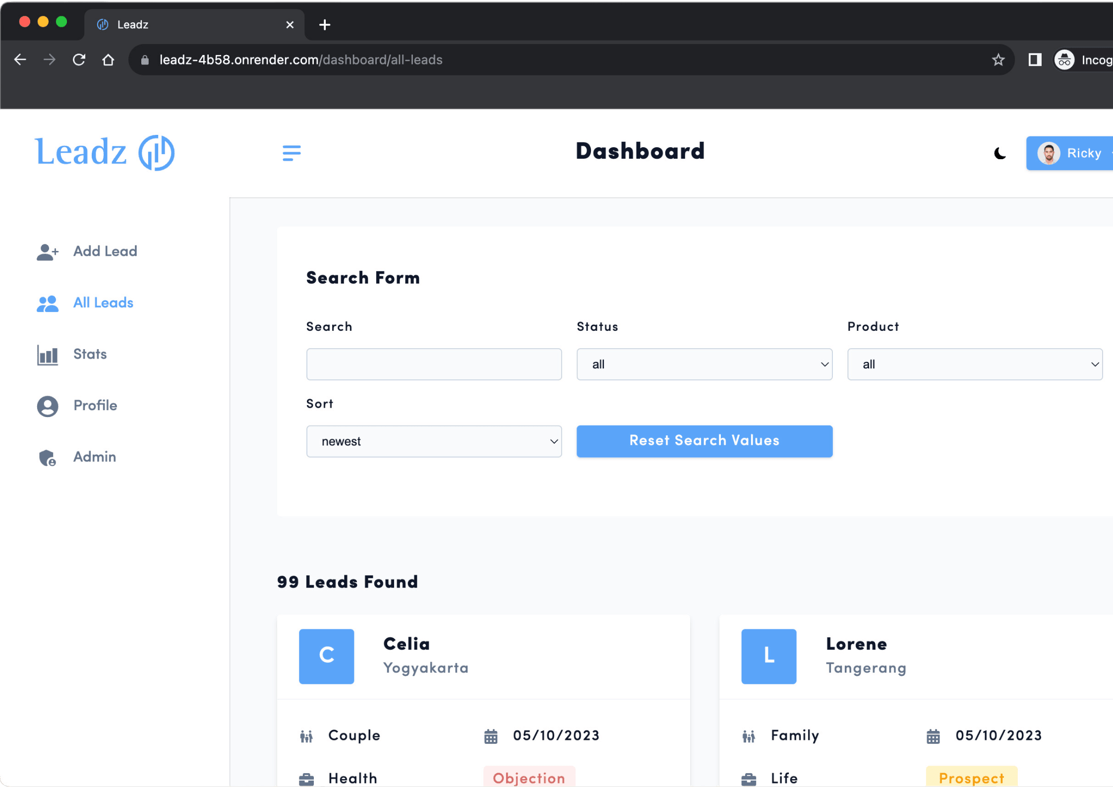Click the Search input field
Screen dimensions: 1113x787
[x=433, y=363]
